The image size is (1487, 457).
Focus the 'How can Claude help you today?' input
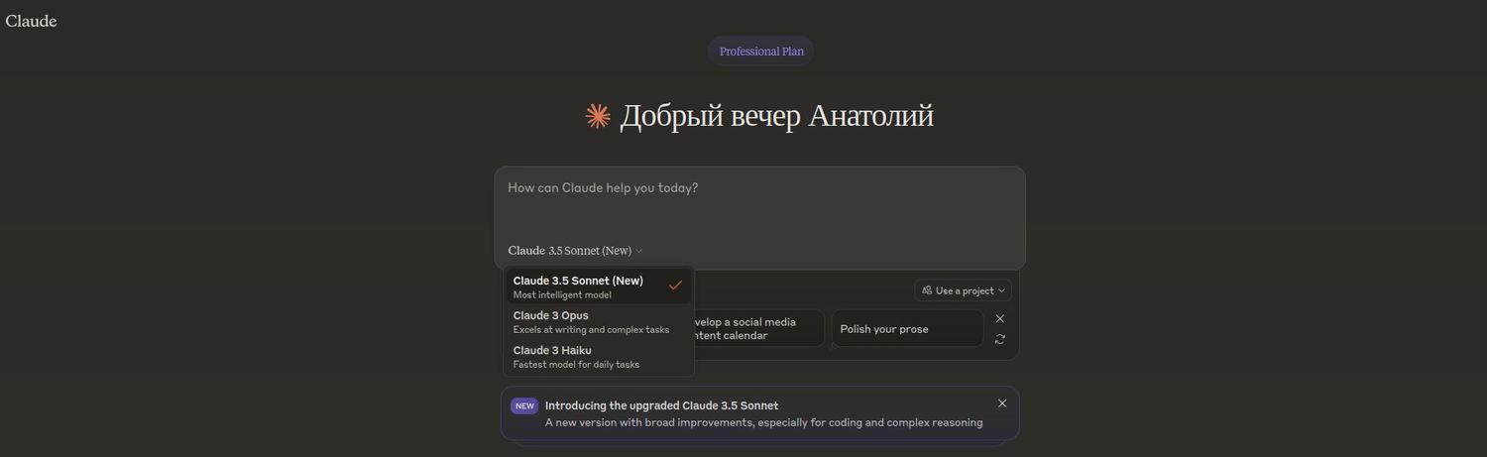pos(759,188)
